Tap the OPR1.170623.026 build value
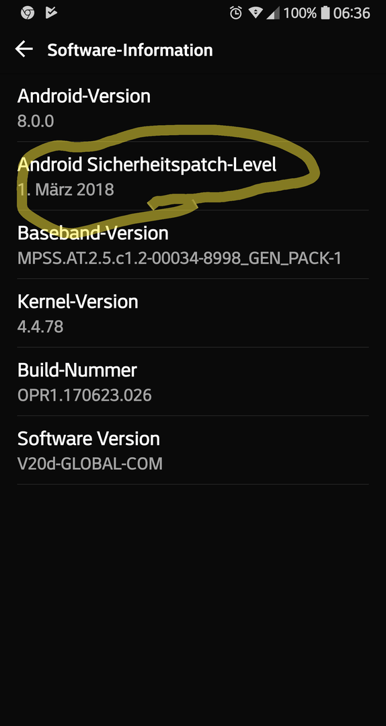This screenshot has height=726, width=386. (x=84, y=395)
